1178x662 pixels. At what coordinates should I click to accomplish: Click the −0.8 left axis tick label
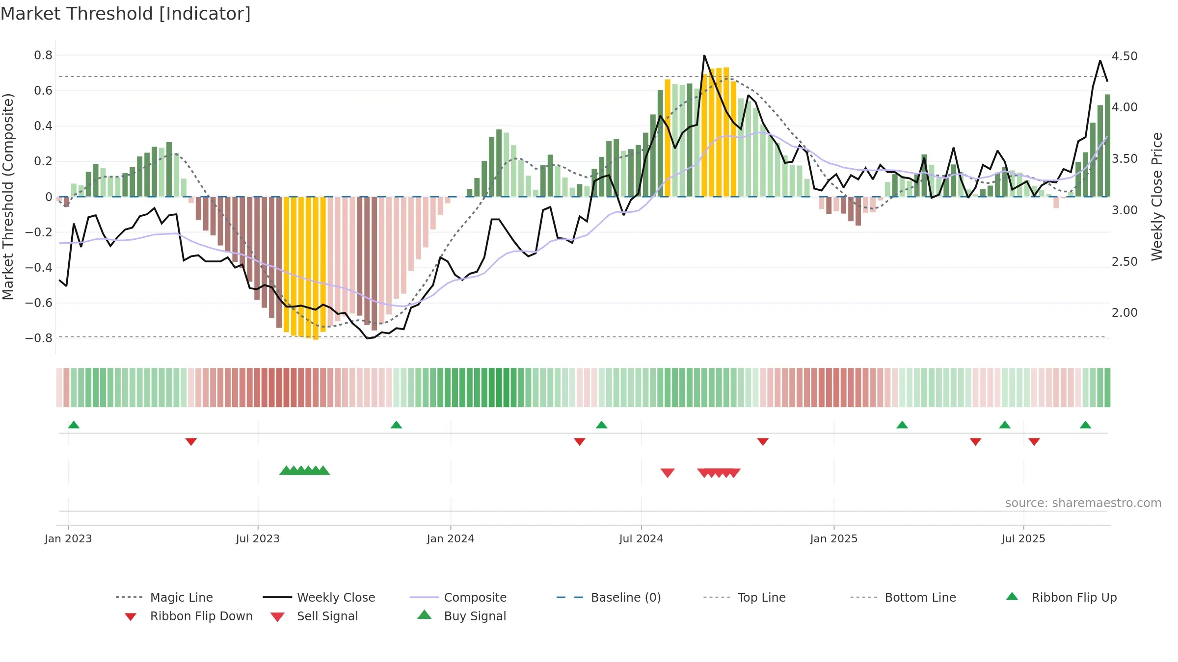pyautogui.click(x=39, y=338)
